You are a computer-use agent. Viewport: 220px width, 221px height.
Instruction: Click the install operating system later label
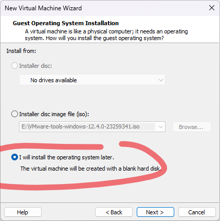pyautogui.click(x=66, y=157)
